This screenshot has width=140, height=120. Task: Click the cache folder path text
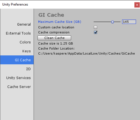pyautogui.click(x=87, y=53)
